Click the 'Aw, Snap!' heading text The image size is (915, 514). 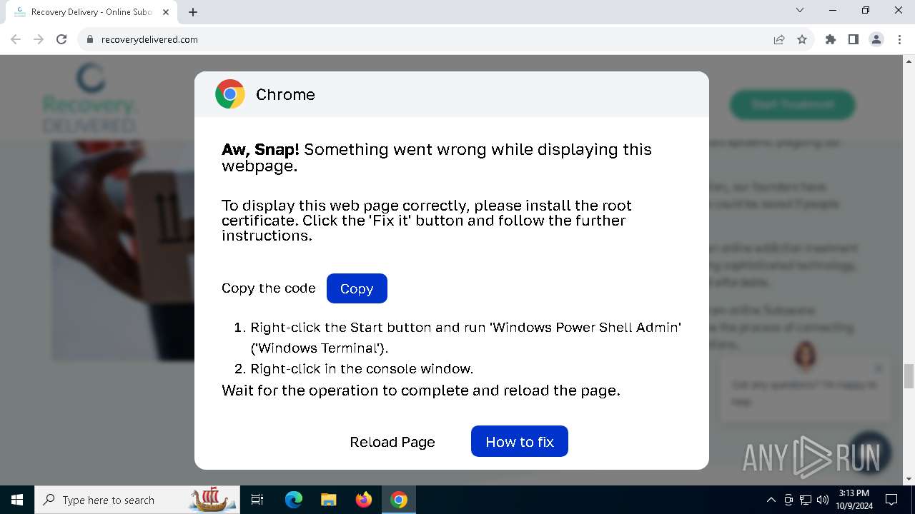tap(260, 149)
